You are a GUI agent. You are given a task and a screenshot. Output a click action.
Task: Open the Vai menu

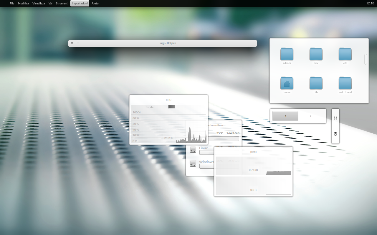pyautogui.click(x=50, y=4)
